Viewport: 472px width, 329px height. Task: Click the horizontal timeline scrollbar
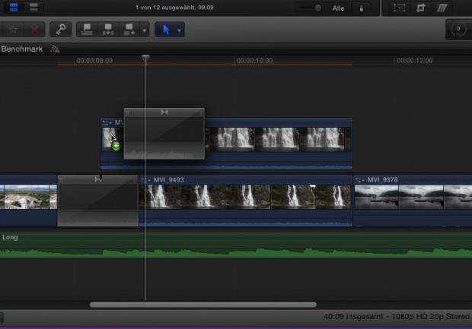click(x=206, y=305)
